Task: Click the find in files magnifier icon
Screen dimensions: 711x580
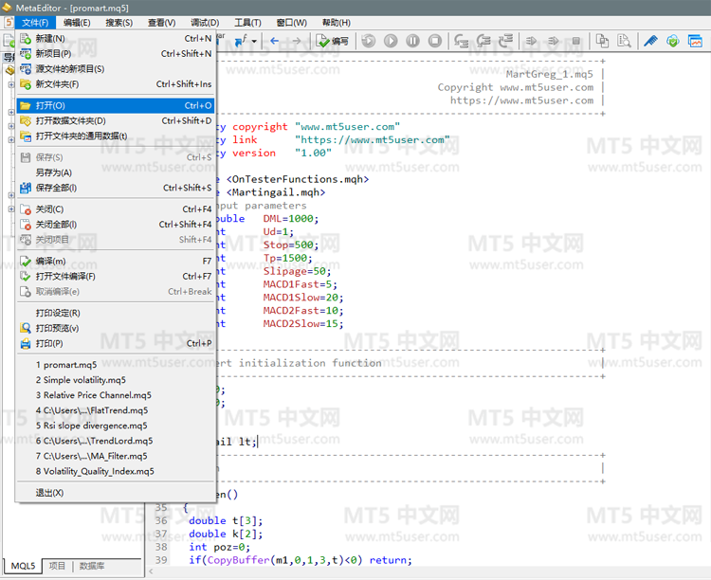Action: 625,42
